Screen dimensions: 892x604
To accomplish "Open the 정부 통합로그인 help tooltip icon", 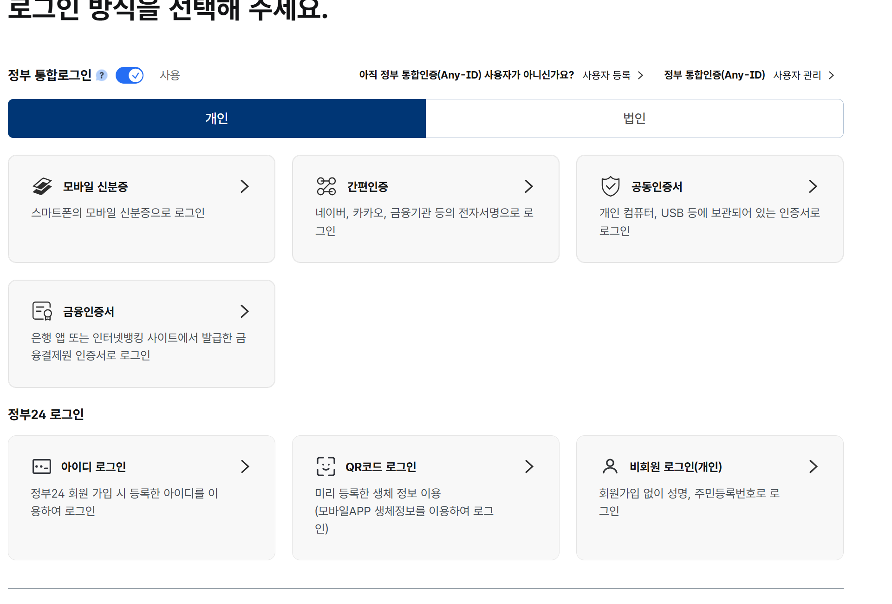I will tap(102, 75).
